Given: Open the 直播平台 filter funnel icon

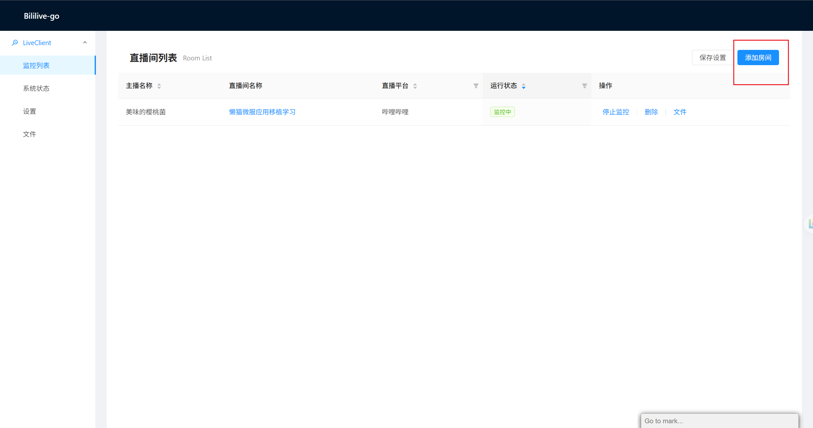Looking at the screenshot, I should [x=476, y=86].
